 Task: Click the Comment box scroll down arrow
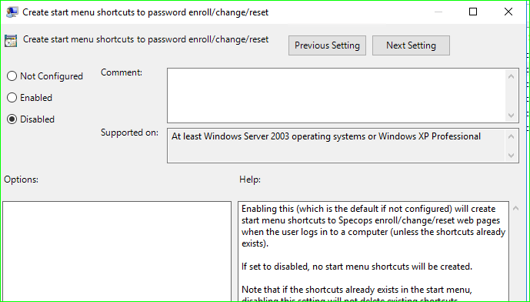[x=512, y=116]
